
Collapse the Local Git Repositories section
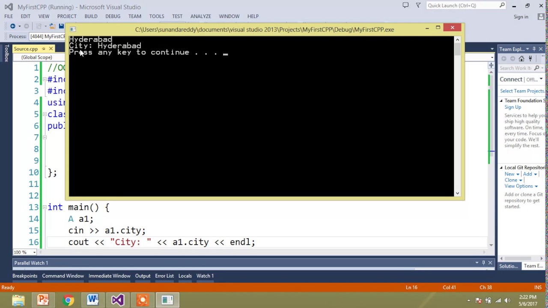pyautogui.click(x=501, y=168)
